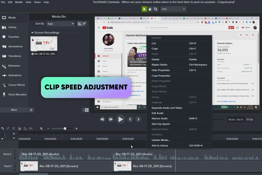Sort media bin in ascending order
The height and width of the screenshot is (175, 262).
click(80, 24)
